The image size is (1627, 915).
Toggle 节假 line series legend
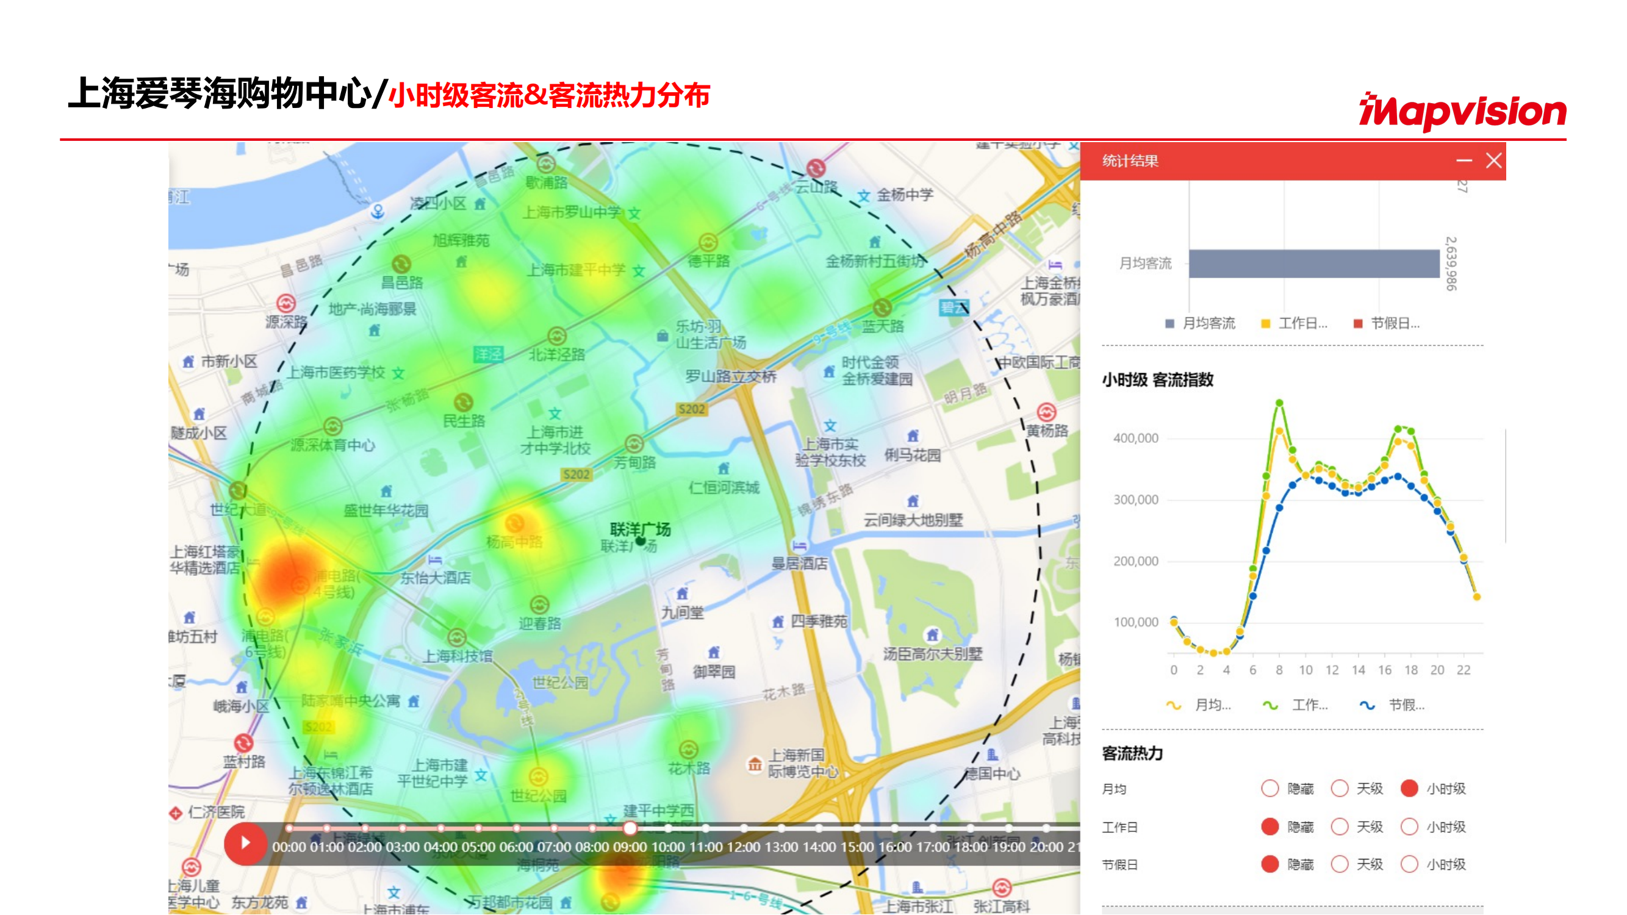[1392, 705]
